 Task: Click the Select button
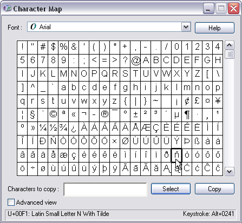point(171,189)
